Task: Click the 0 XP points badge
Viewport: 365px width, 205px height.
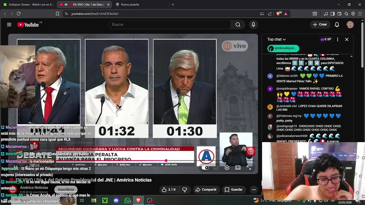Action: coord(326,39)
